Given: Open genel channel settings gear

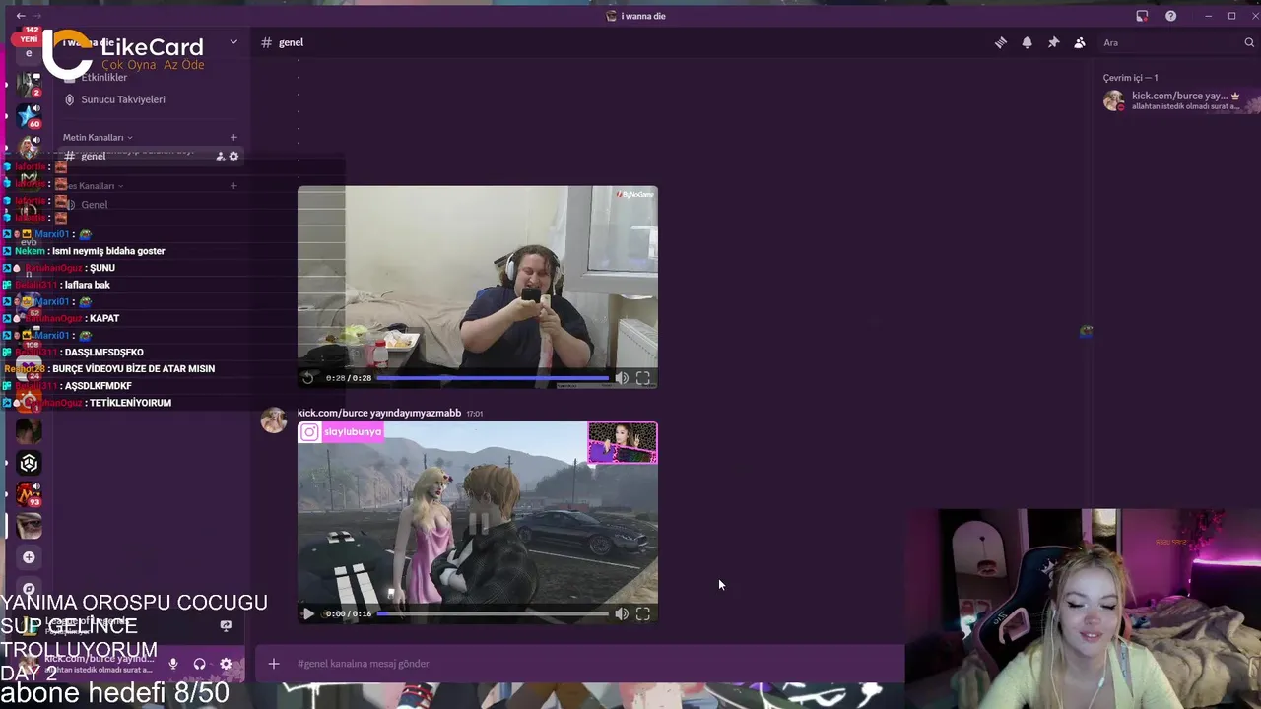Looking at the screenshot, I should [233, 156].
